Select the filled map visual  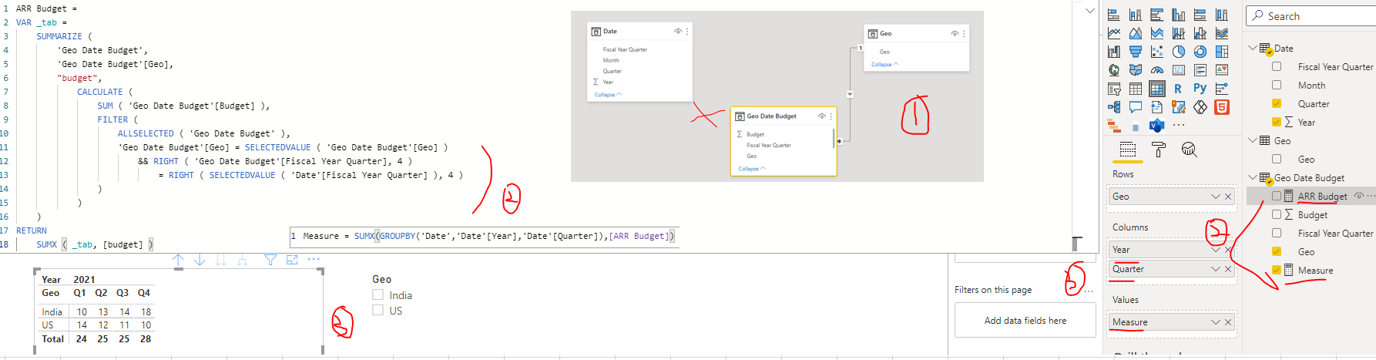[x=1136, y=70]
